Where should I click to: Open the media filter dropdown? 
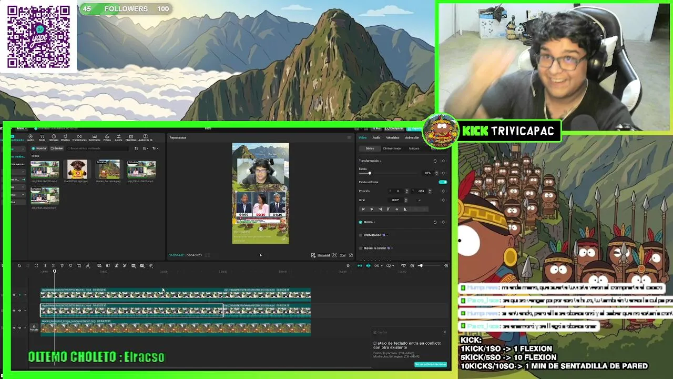155,148
